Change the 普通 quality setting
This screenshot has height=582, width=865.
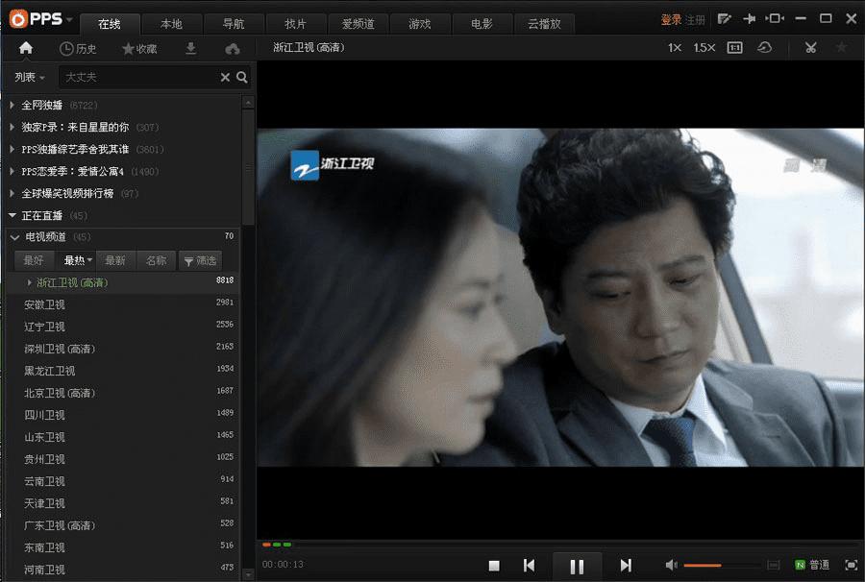[x=812, y=565]
